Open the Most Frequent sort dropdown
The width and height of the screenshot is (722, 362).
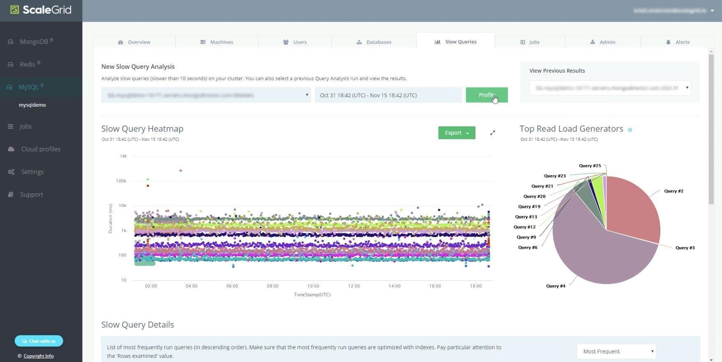[x=616, y=351]
